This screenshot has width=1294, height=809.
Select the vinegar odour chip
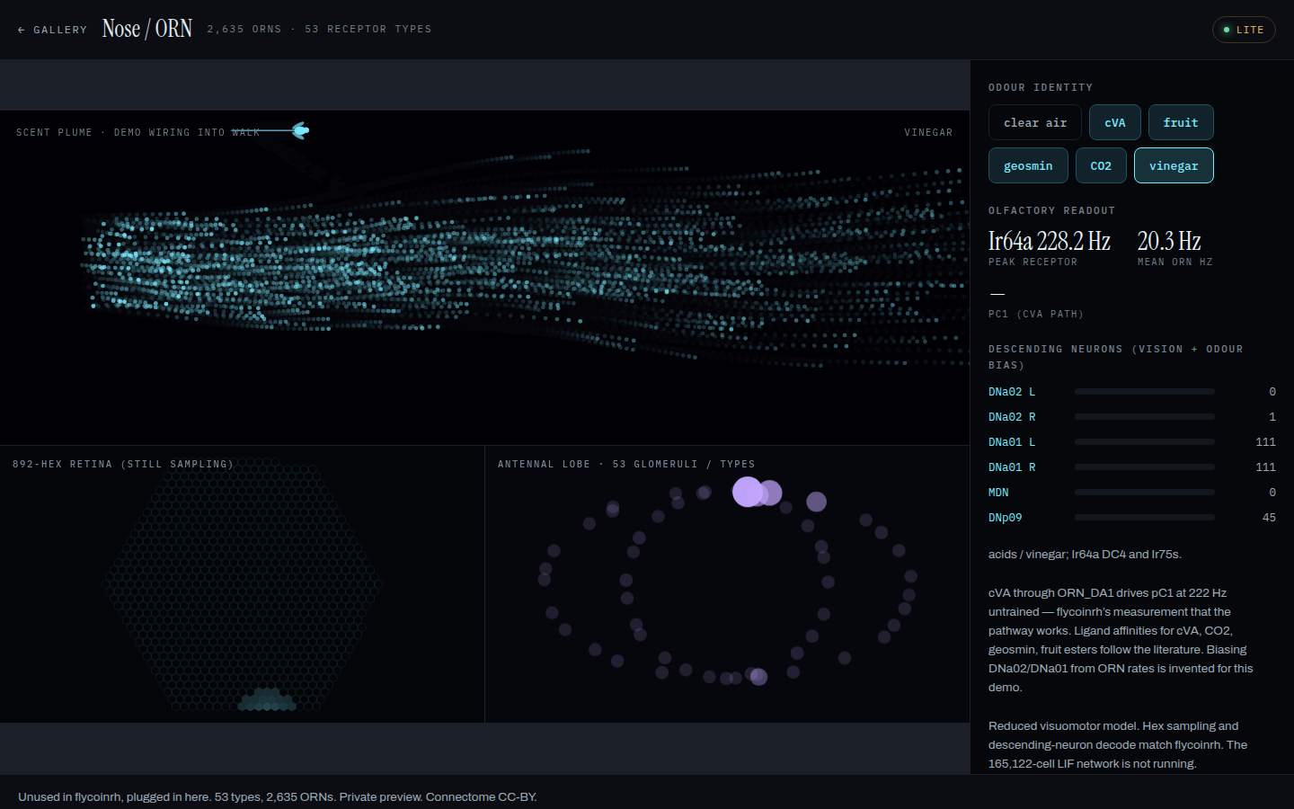tap(1174, 165)
